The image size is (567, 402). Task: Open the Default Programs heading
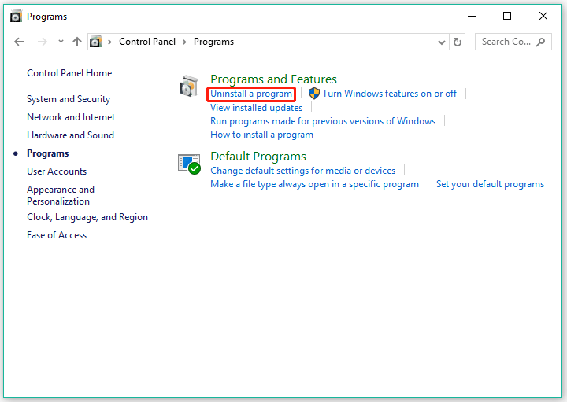click(x=258, y=157)
